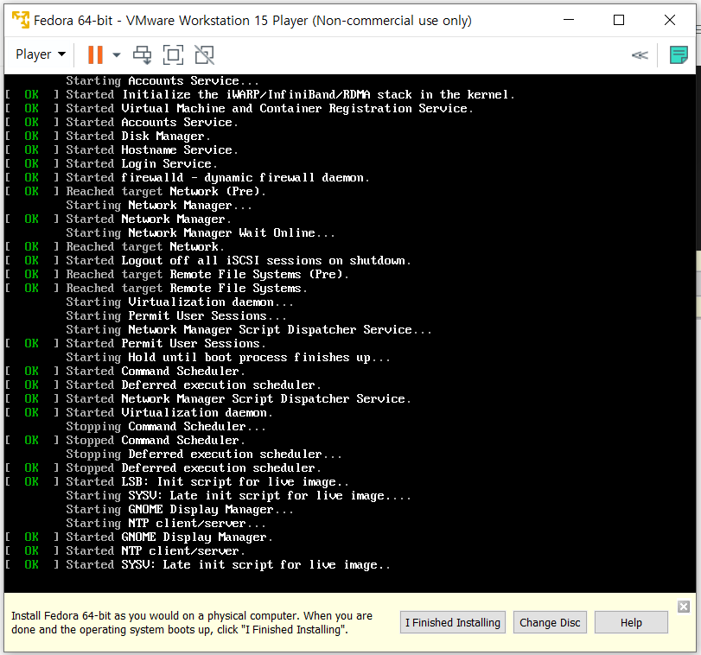The height and width of the screenshot is (655, 701).
Task: Open the green notes/message log icon
Action: tap(679, 55)
